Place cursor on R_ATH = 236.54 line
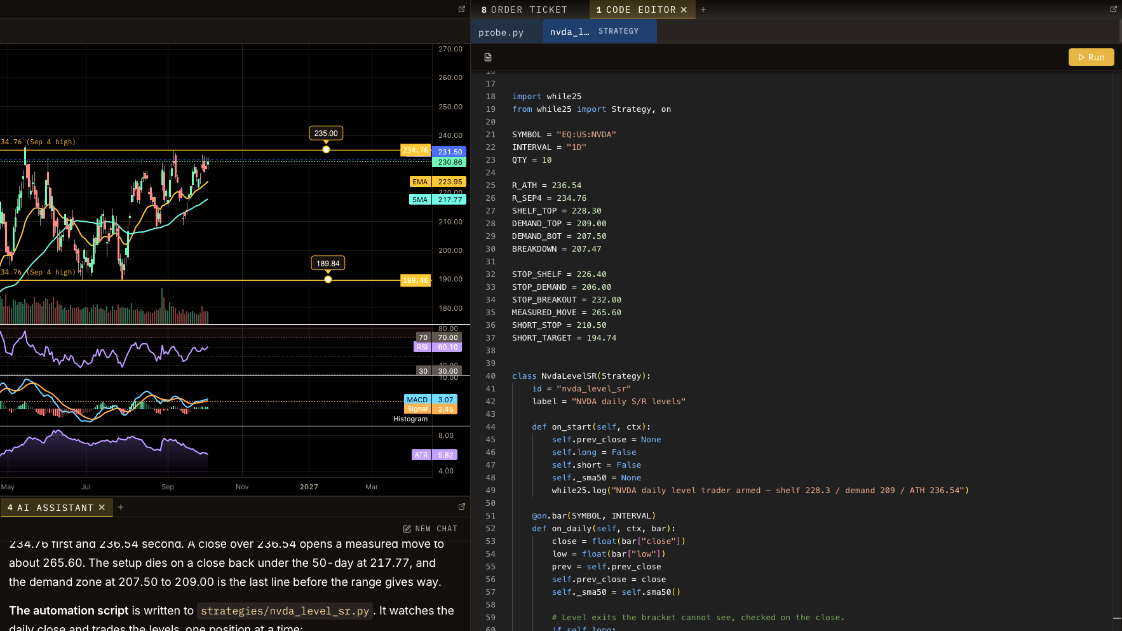This screenshot has width=1122, height=631. point(546,186)
